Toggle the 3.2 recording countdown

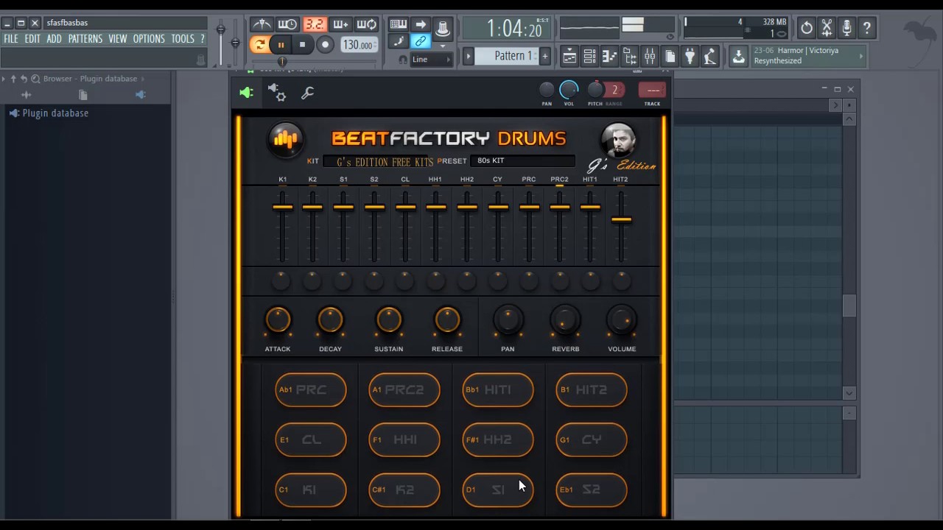tap(315, 24)
